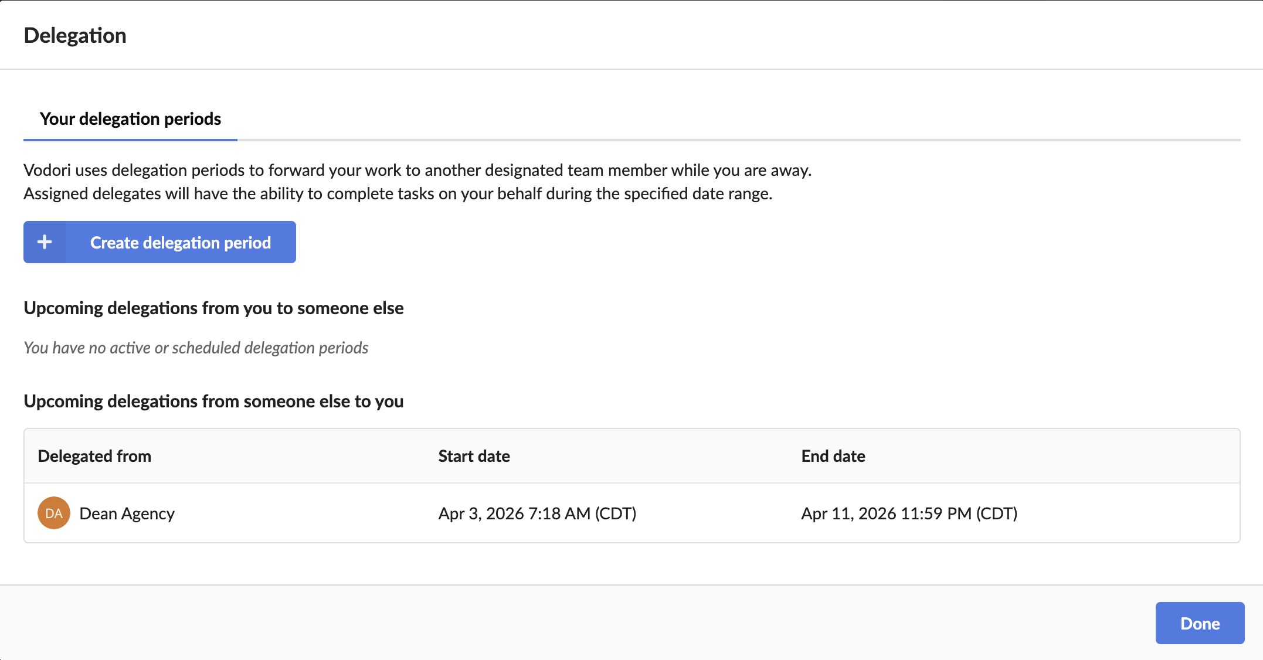Click the End date column header
Screen dimensions: 1263x660
click(x=833, y=456)
